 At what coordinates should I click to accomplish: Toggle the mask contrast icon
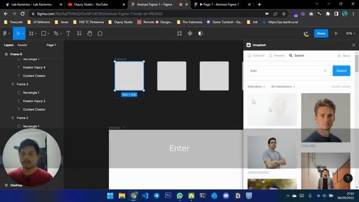pos(200,34)
